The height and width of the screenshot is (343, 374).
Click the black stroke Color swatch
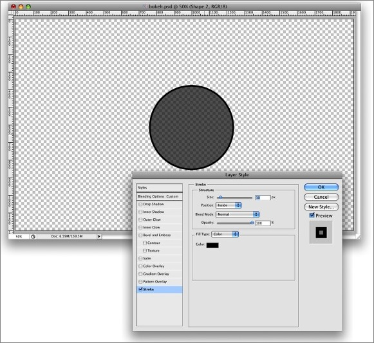coord(212,245)
